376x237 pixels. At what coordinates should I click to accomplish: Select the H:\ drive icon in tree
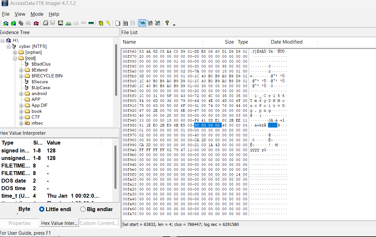point(9,40)
